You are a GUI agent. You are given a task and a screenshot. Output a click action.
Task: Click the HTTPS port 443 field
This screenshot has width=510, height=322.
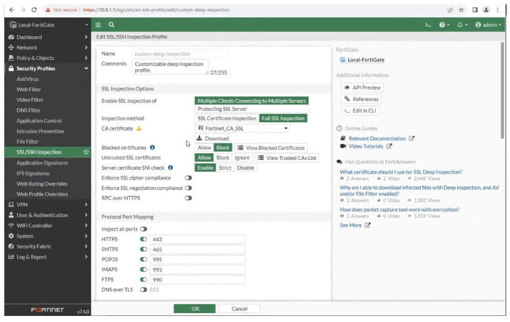point(197,239)
